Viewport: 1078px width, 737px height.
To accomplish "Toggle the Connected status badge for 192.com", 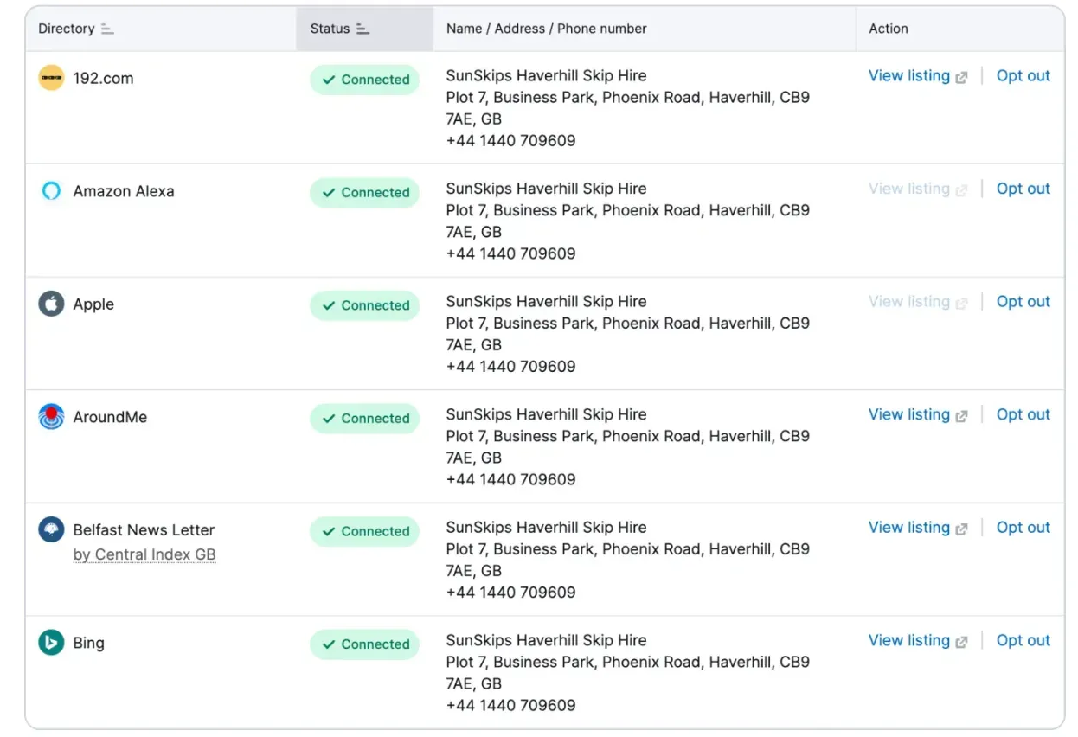I will 364,79.
